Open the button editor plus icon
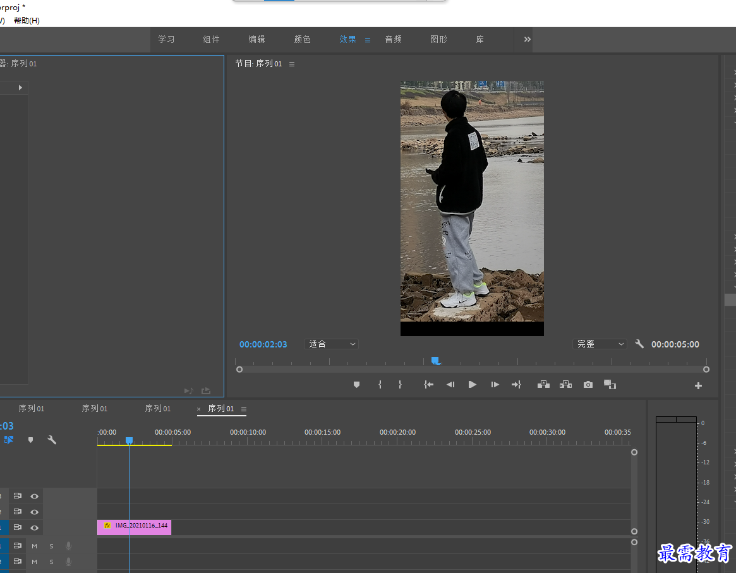Image resolution: width=736 pixels, height=573 pixels. [x=699, y=386]
